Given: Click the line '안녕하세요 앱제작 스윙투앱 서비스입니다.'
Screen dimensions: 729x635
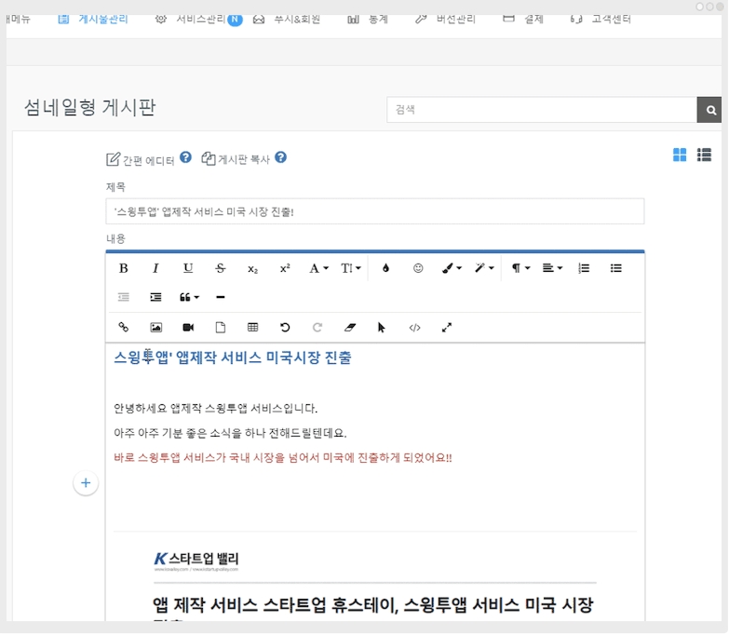Looking at the screenshot, I should click(x=216, y=409).
